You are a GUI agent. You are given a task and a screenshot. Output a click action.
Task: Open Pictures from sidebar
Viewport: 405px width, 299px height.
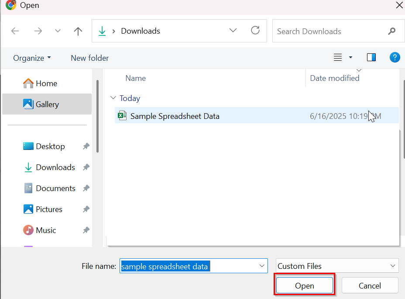(49, 209)
